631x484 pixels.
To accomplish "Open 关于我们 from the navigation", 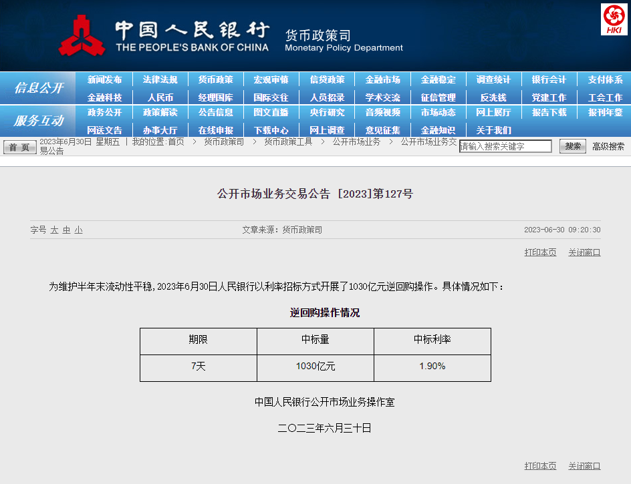I will click(x=493, y=130).
